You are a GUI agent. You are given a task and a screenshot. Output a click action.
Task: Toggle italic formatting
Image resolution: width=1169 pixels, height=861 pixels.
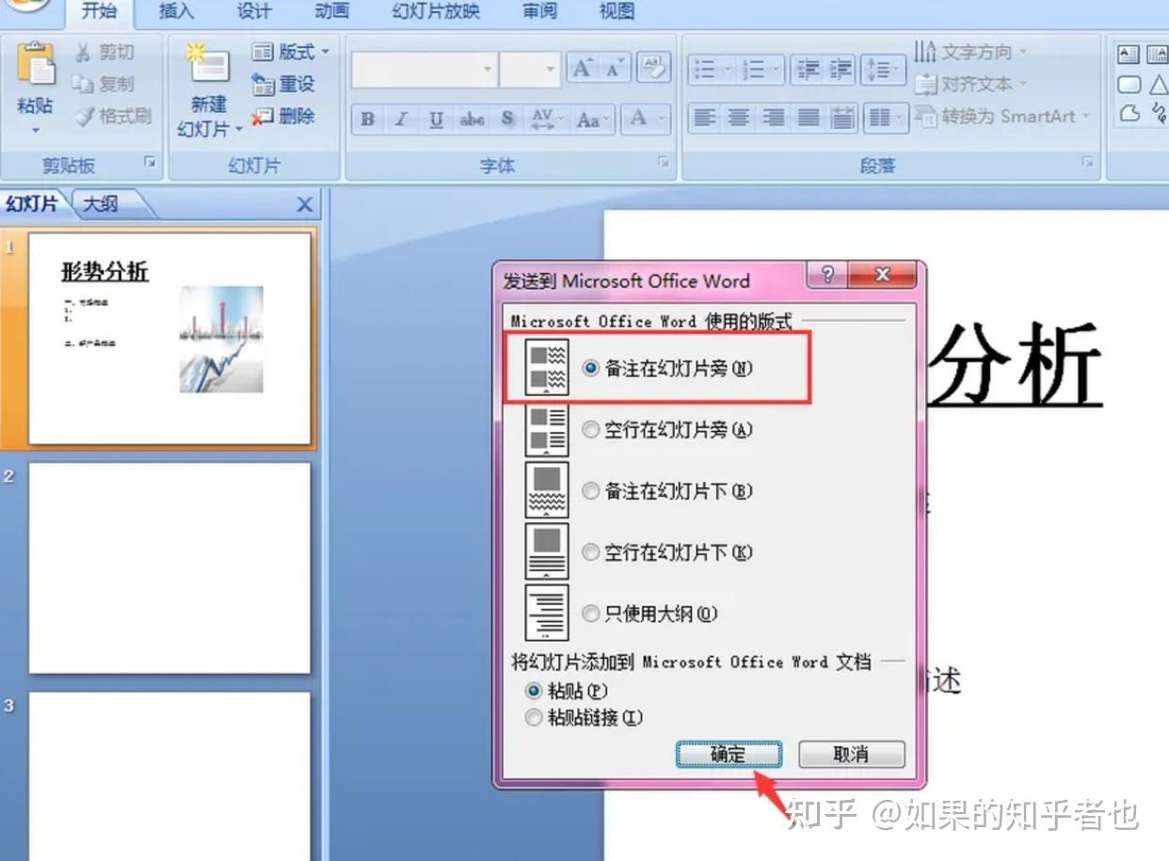[x=402, y=119]
